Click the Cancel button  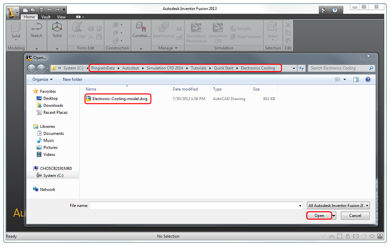click(355, 215)
